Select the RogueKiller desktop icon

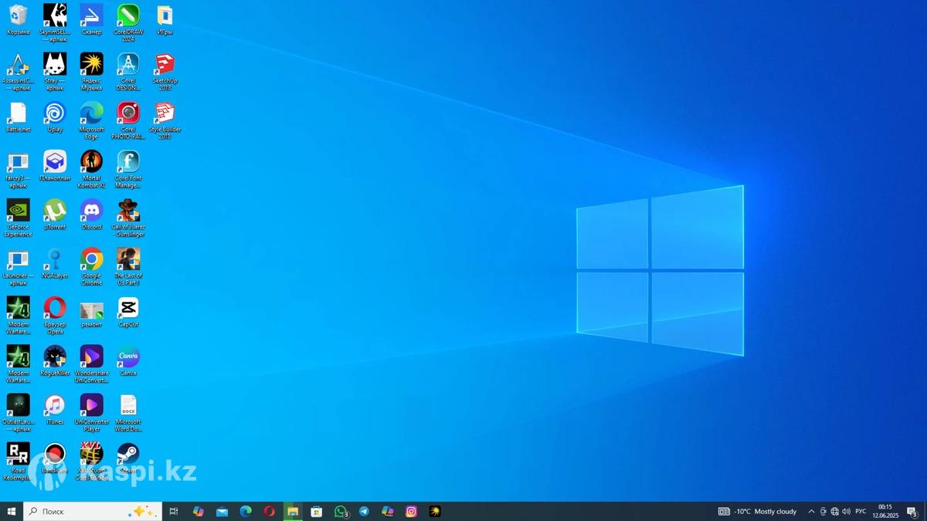[55, 361]
